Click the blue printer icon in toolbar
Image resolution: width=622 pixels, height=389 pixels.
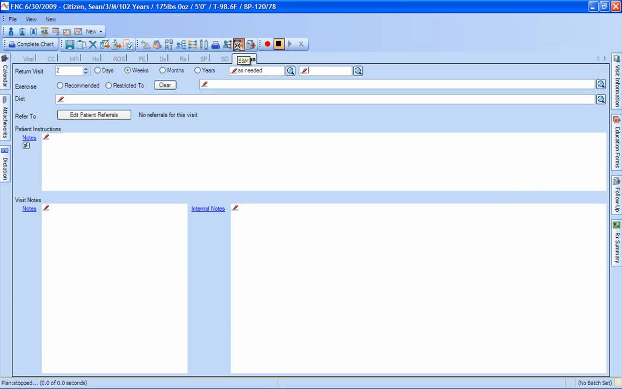215,44
